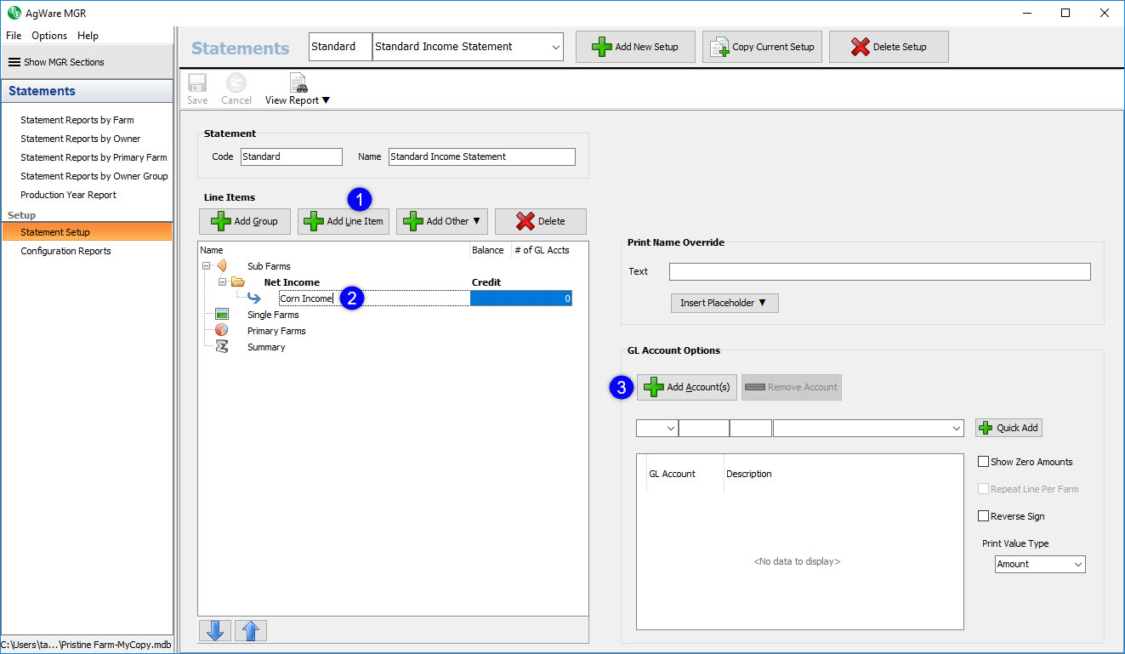Open the Standard Income Statement dropdown
Image resolution: width=1125 pixels, height=654 pixels.
pos(468,47)
